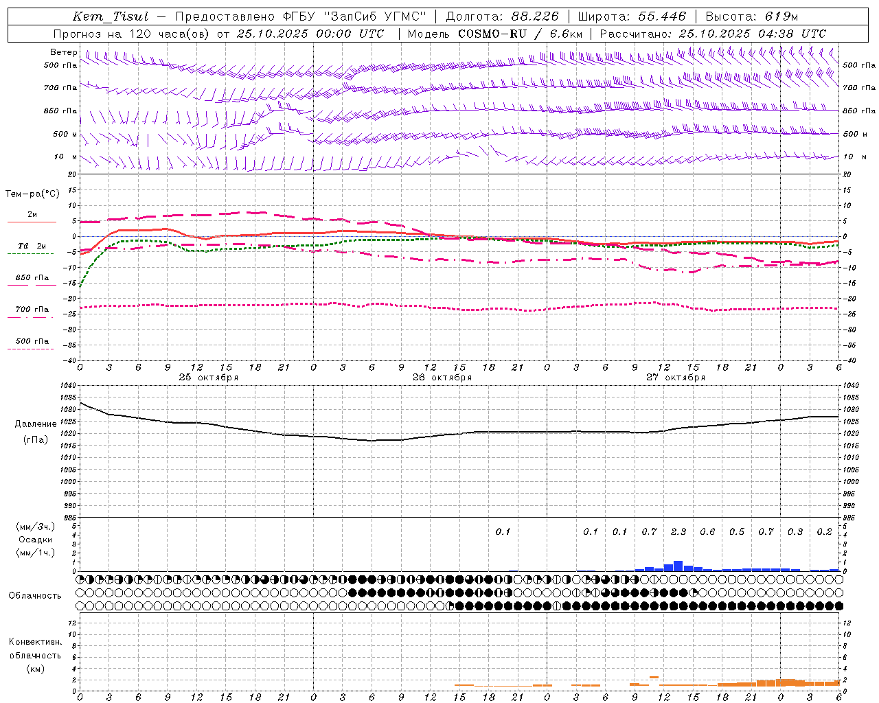Click the precipitation value '0.6'
This screenshot has height=703, width=879.
tap(707, 532)
